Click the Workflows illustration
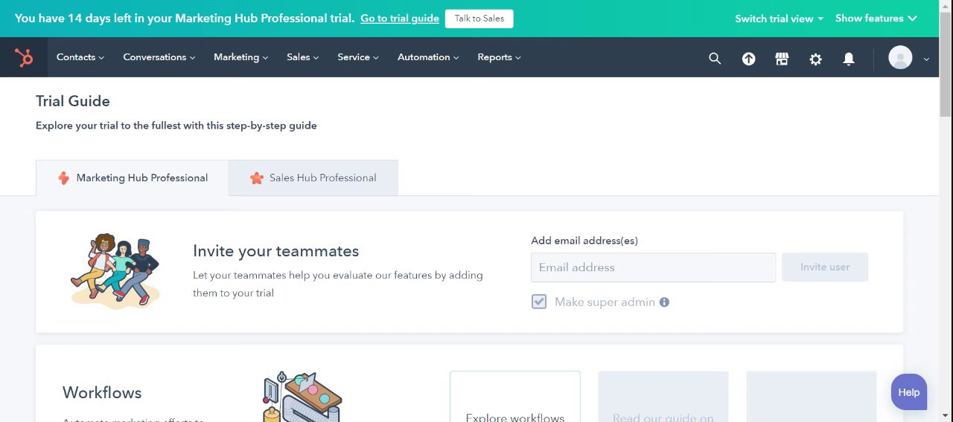Screen dimensions: 953x422 [x=302, y=397]
